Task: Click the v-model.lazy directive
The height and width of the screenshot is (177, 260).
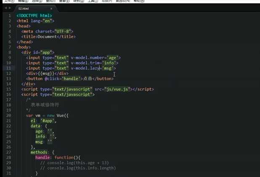Action: [85, 68]
